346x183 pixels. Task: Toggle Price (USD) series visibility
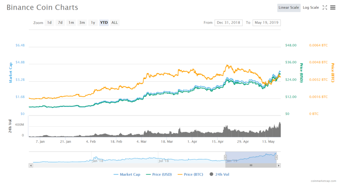[159, 174]
